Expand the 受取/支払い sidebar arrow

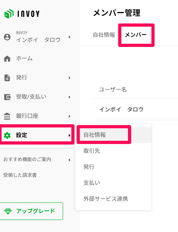(69, 97)
